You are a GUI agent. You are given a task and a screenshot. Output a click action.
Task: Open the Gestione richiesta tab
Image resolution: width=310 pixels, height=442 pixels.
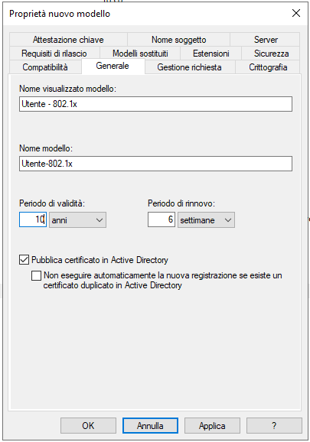click(x=190, y=67)
